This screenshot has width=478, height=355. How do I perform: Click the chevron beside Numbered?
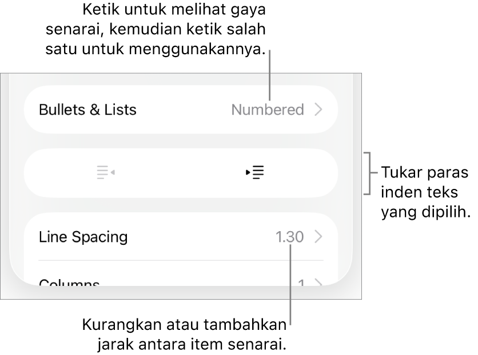coord(318,110)
